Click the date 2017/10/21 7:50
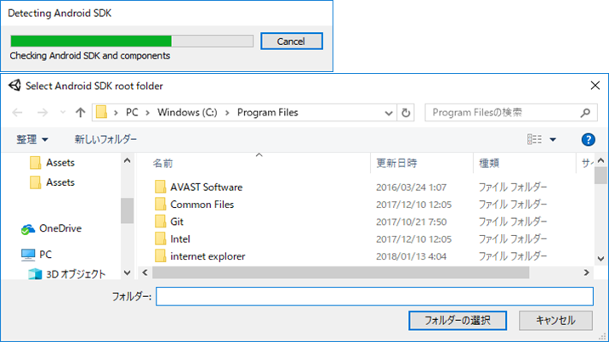609x342 pixels. tap(411, 222)
